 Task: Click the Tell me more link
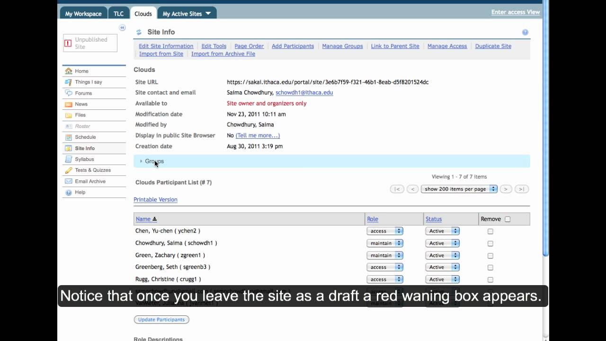pyautogui.click(x=258, y=135)
